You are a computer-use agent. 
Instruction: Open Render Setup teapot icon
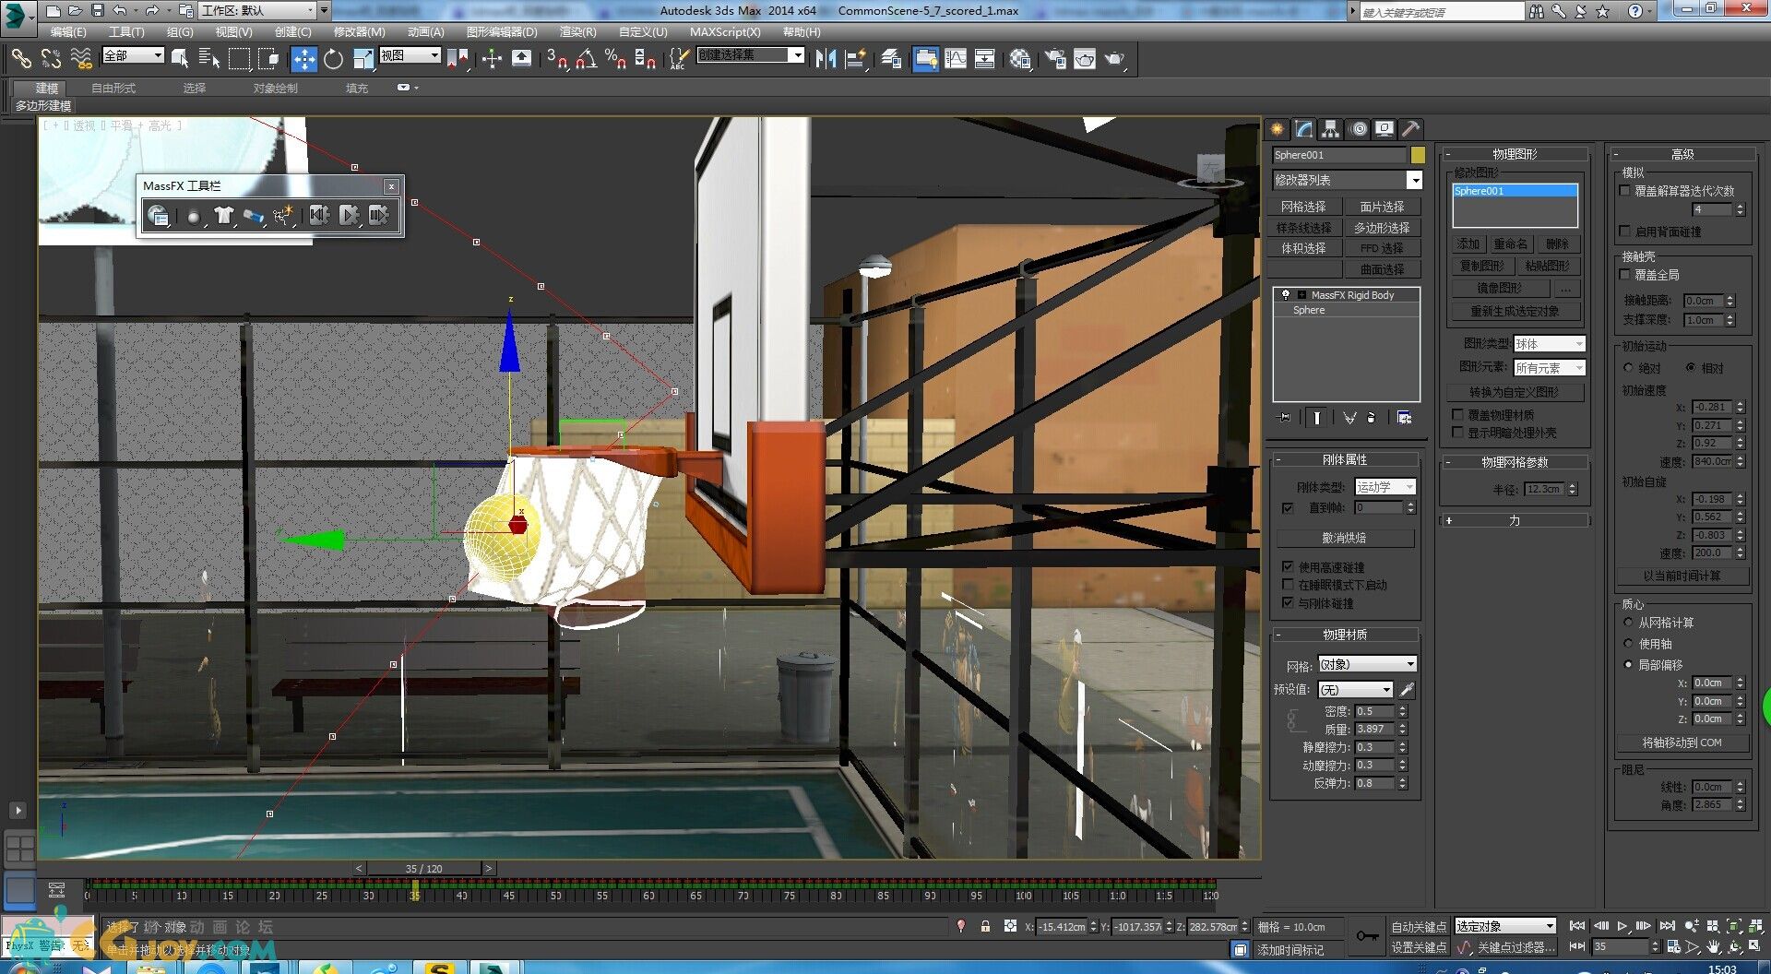point(1054,59)
